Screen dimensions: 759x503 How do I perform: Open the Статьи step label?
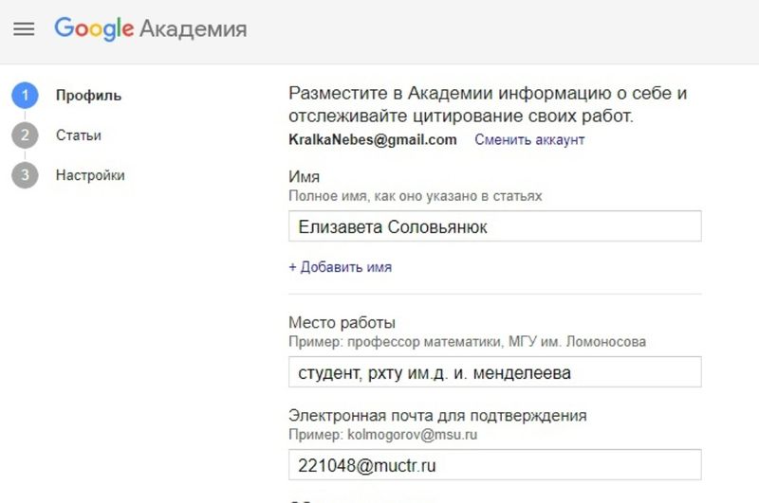point(79,135)
